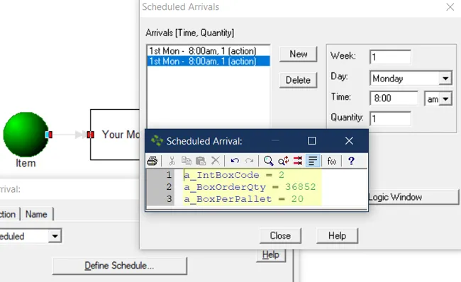Click the Scheduled Arrival window app icon
This screenshot has width=461, height=282.
click(157, 141)
